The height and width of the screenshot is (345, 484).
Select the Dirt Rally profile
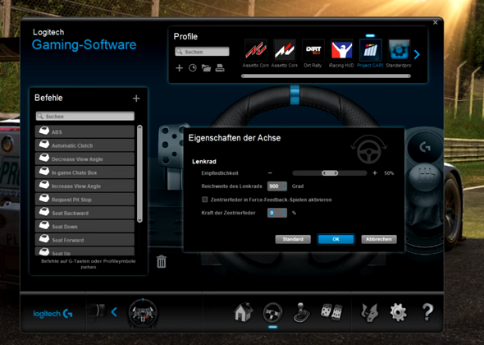click(x=313, y=50)
